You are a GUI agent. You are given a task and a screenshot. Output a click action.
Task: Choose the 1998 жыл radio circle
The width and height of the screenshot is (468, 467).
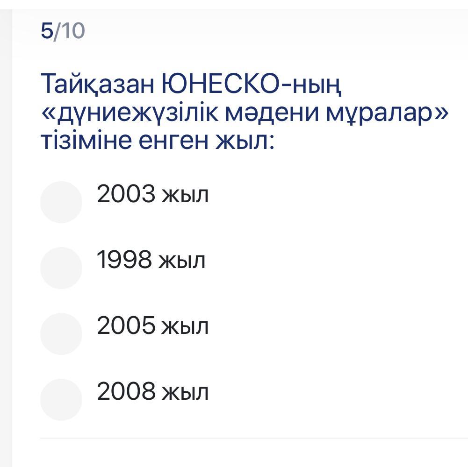coord(61,268)
